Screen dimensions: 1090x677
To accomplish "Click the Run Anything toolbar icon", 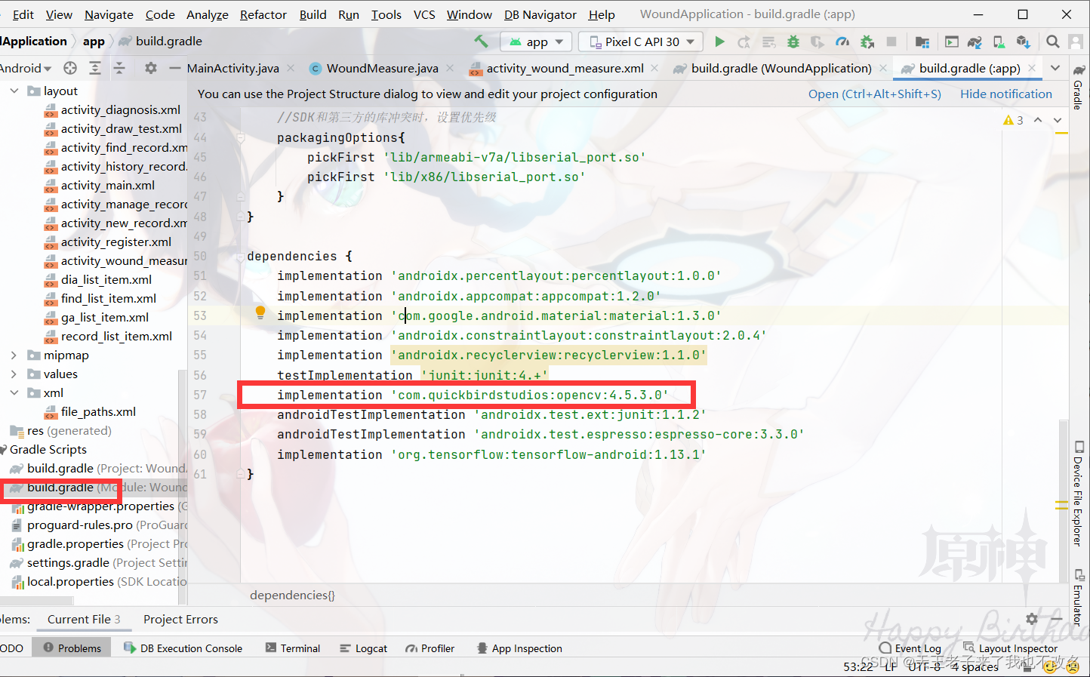I will pos(951,42).
